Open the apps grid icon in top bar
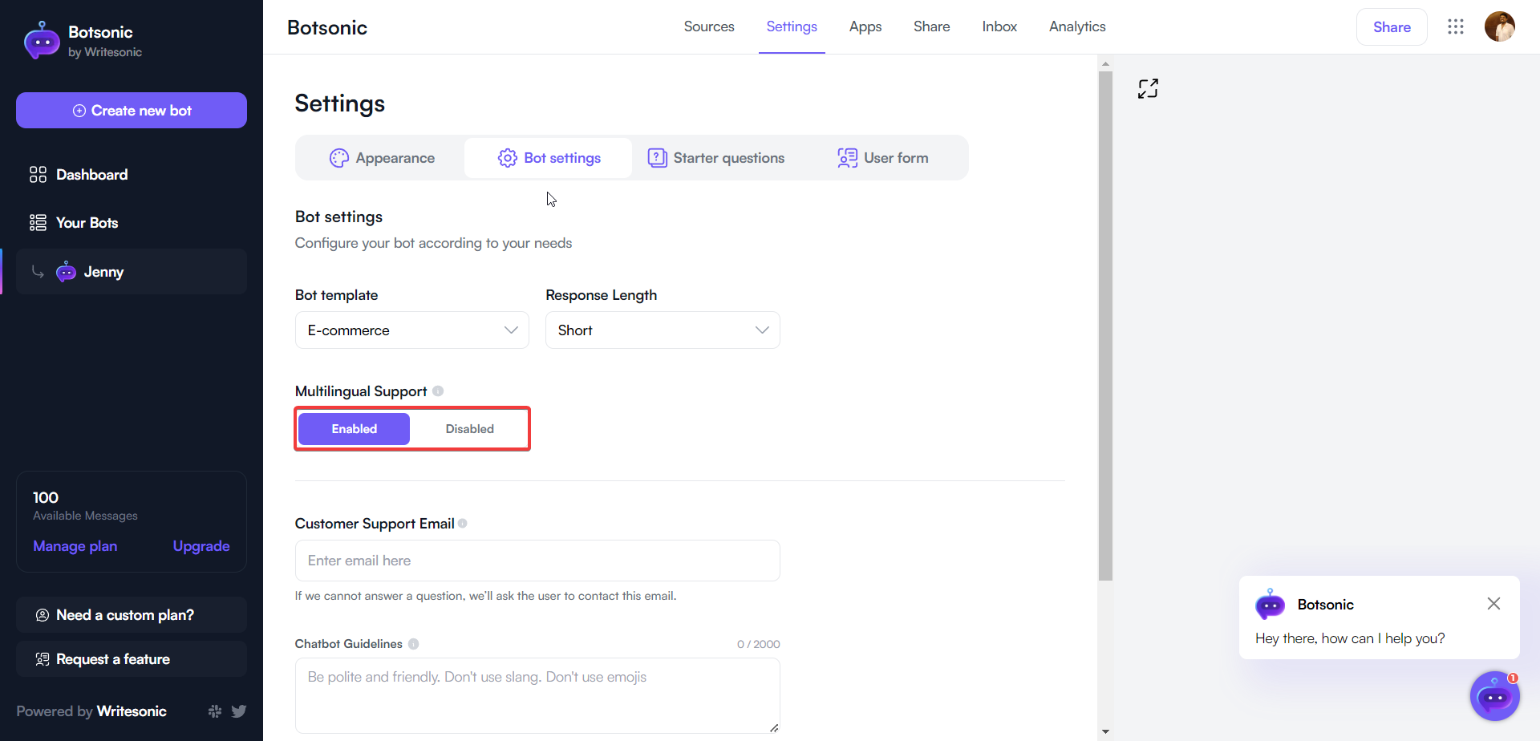Image resolution: width=1540 pixels, height=741 pixels. click(1456, 26)
